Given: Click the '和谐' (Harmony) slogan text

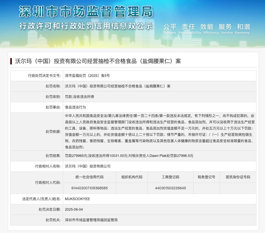Looking at the screenshot, I should point(243,27).
